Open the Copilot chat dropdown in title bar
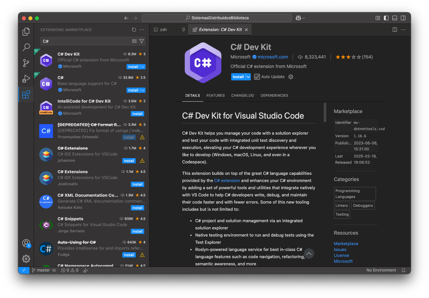This screenshot has height=298, width=429. [x=300, y=18]
